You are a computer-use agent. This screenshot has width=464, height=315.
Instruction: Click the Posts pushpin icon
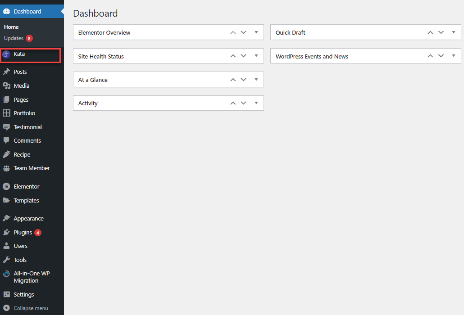pos(6,72)
